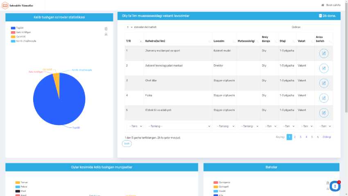Viewport: 348px width, 196px height.
Task: Download the request statistics pie chart image
Action: [106, 34]
